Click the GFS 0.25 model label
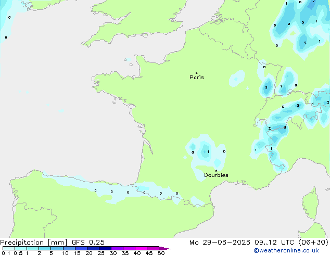The height and width of the screenshot is (255, 330). click(x=88, y=243)
